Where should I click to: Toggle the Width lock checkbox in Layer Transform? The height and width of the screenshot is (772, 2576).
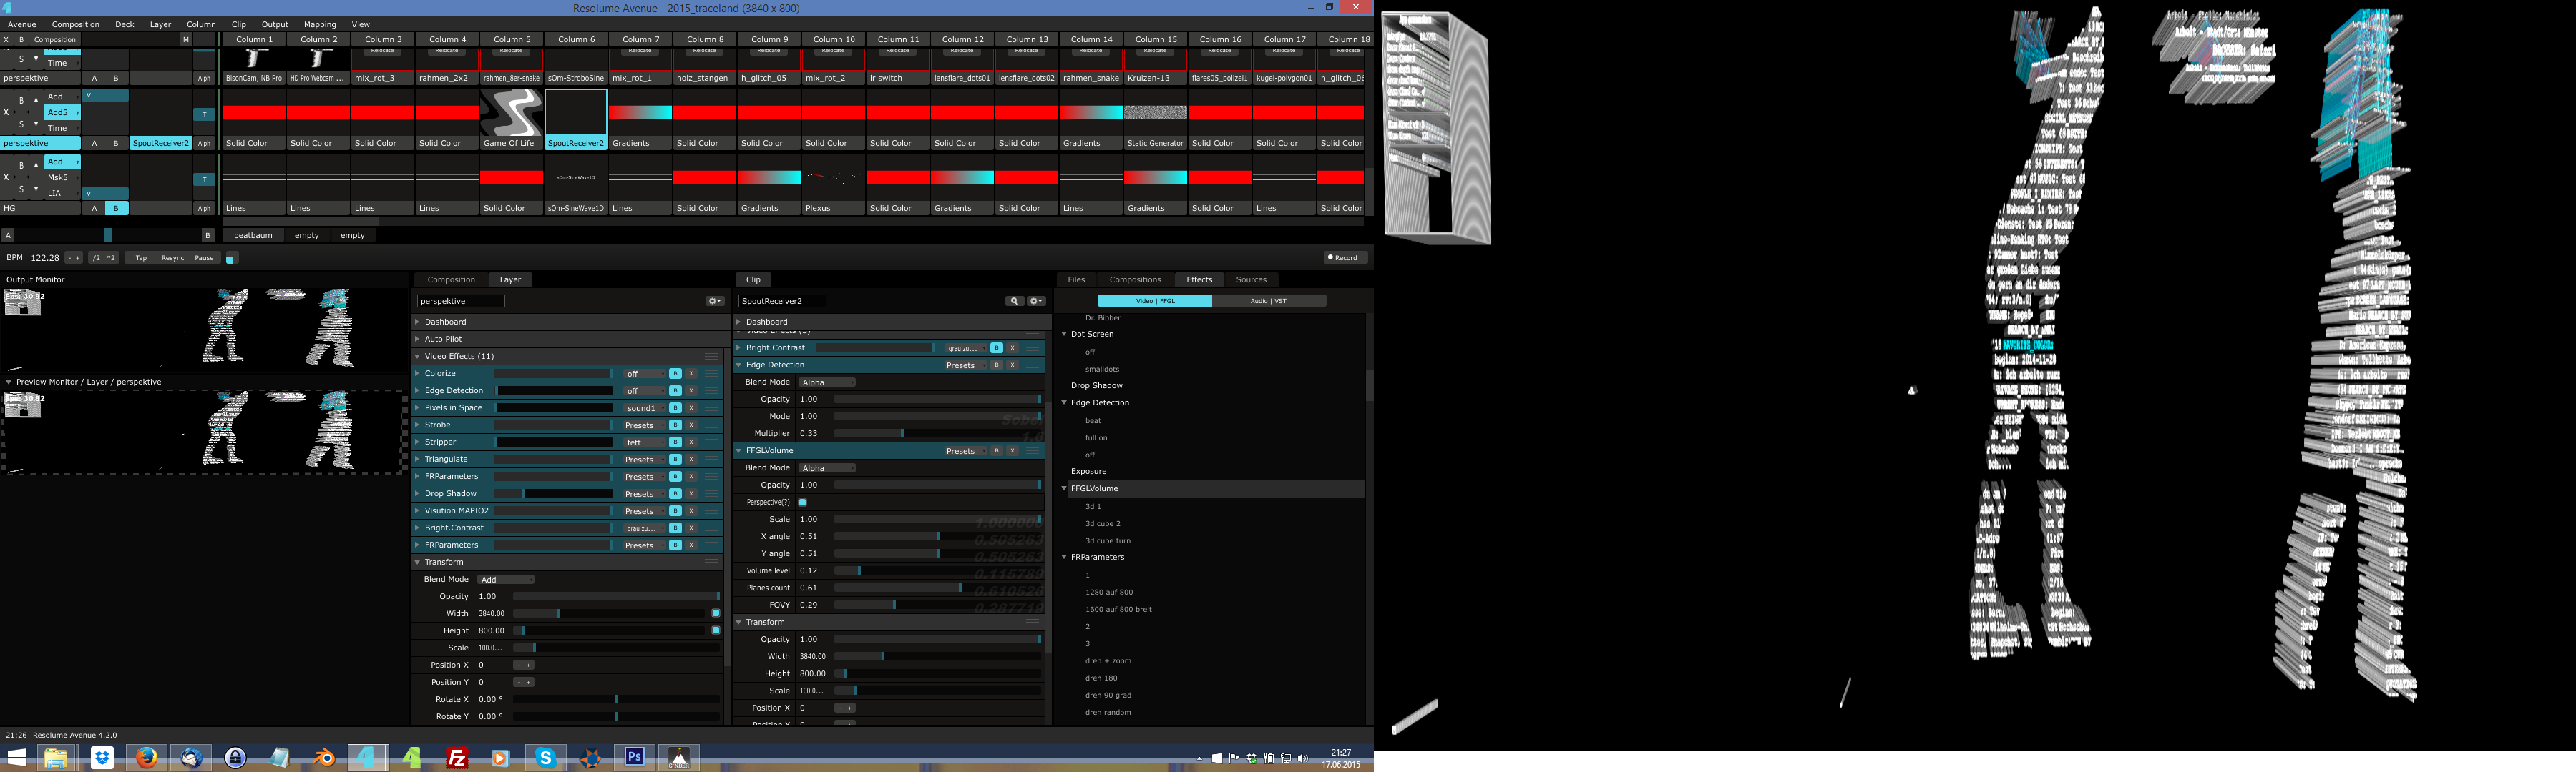tap(715, 613)
